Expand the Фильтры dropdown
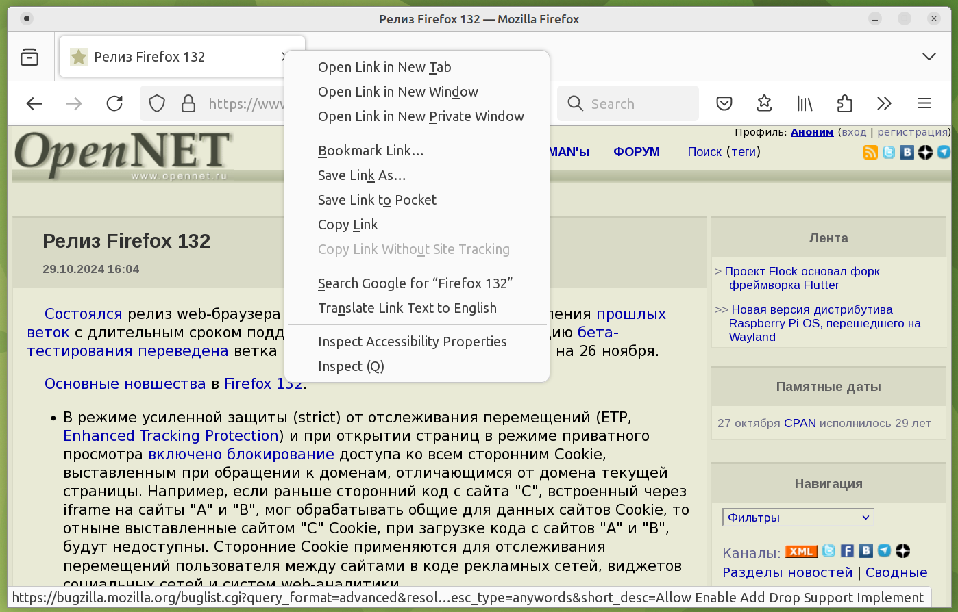 coord(798,518)
